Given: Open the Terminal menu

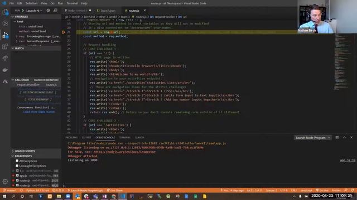Looking at the screenshot, I should click(x=72, y=3).
